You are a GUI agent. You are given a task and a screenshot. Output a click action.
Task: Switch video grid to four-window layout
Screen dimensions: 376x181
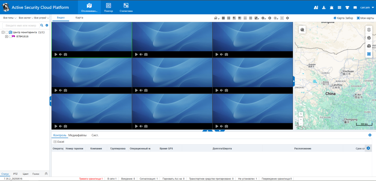pos(228,18)
